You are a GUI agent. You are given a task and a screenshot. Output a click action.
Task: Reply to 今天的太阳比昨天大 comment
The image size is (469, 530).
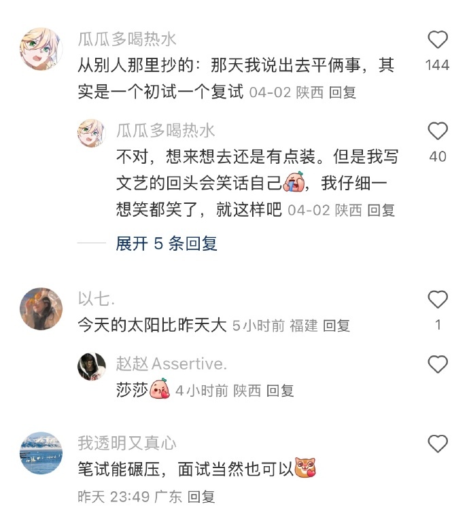click(x=336, y=326)
